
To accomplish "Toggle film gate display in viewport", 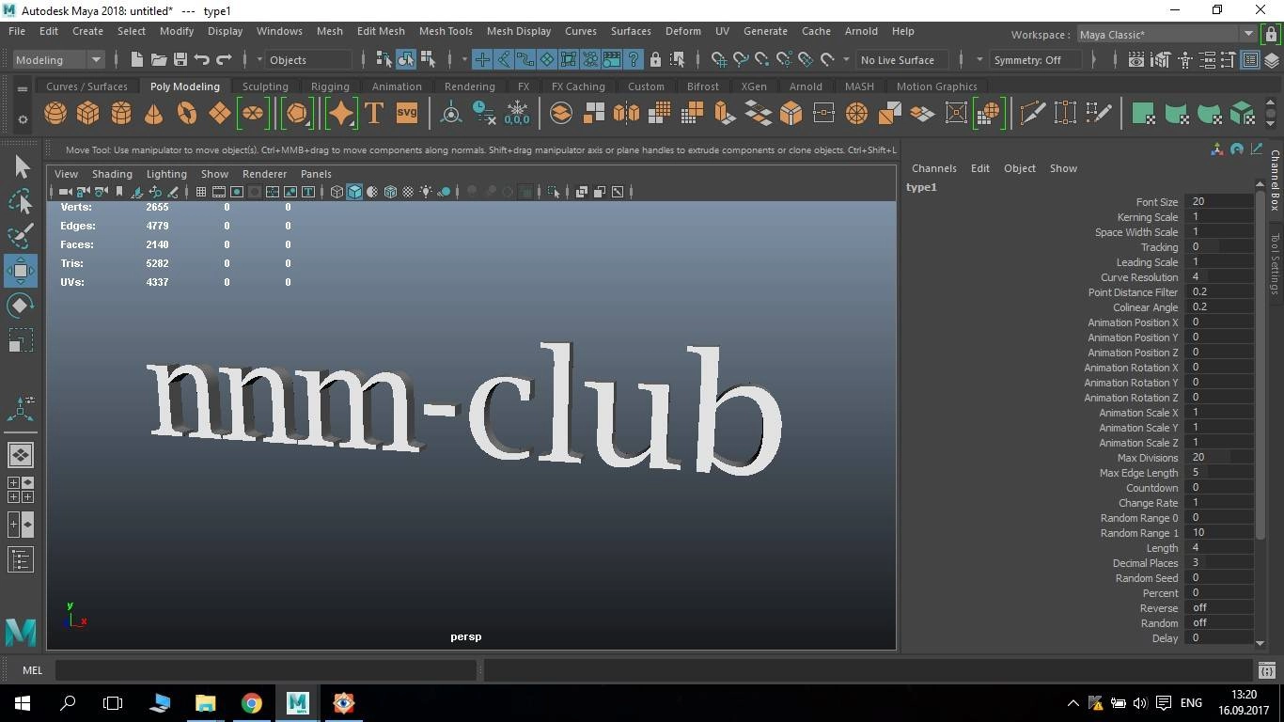I will click(x=219, y=192).
